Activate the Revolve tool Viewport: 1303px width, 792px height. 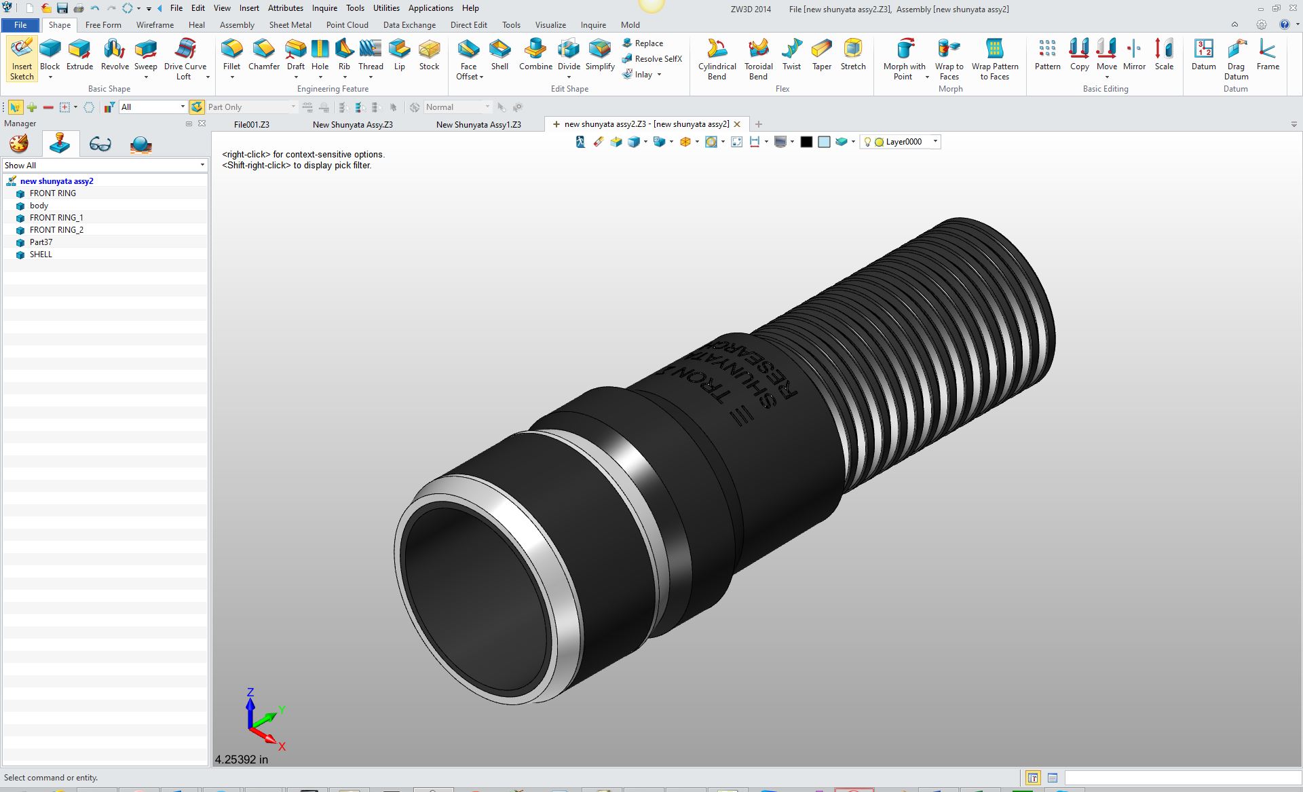click(115, 55)
